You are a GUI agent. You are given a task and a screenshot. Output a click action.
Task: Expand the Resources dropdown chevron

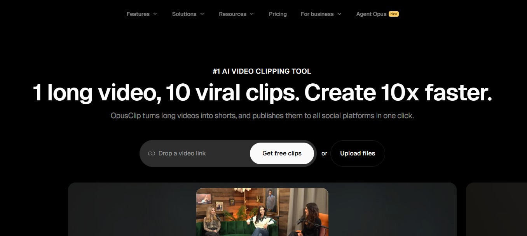252,14
